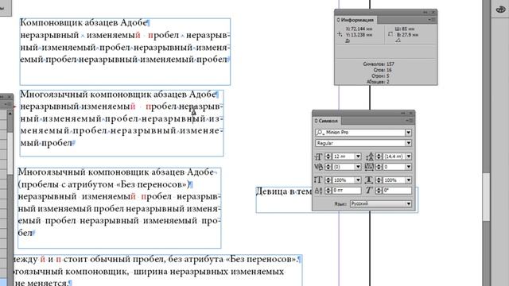Open the tracking dropdown arrow

pyautogui.click(x=409, y=167)
